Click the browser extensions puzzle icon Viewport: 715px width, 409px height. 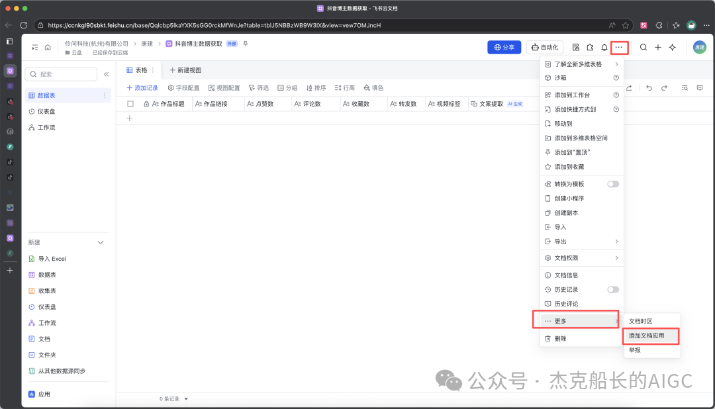coord(659,26)
